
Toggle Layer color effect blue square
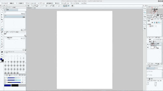pos(159,22)
